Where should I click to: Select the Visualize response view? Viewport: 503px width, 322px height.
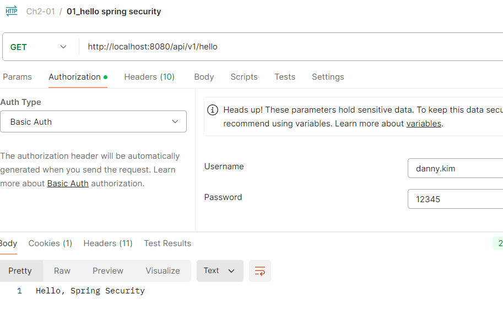[163, 271]
